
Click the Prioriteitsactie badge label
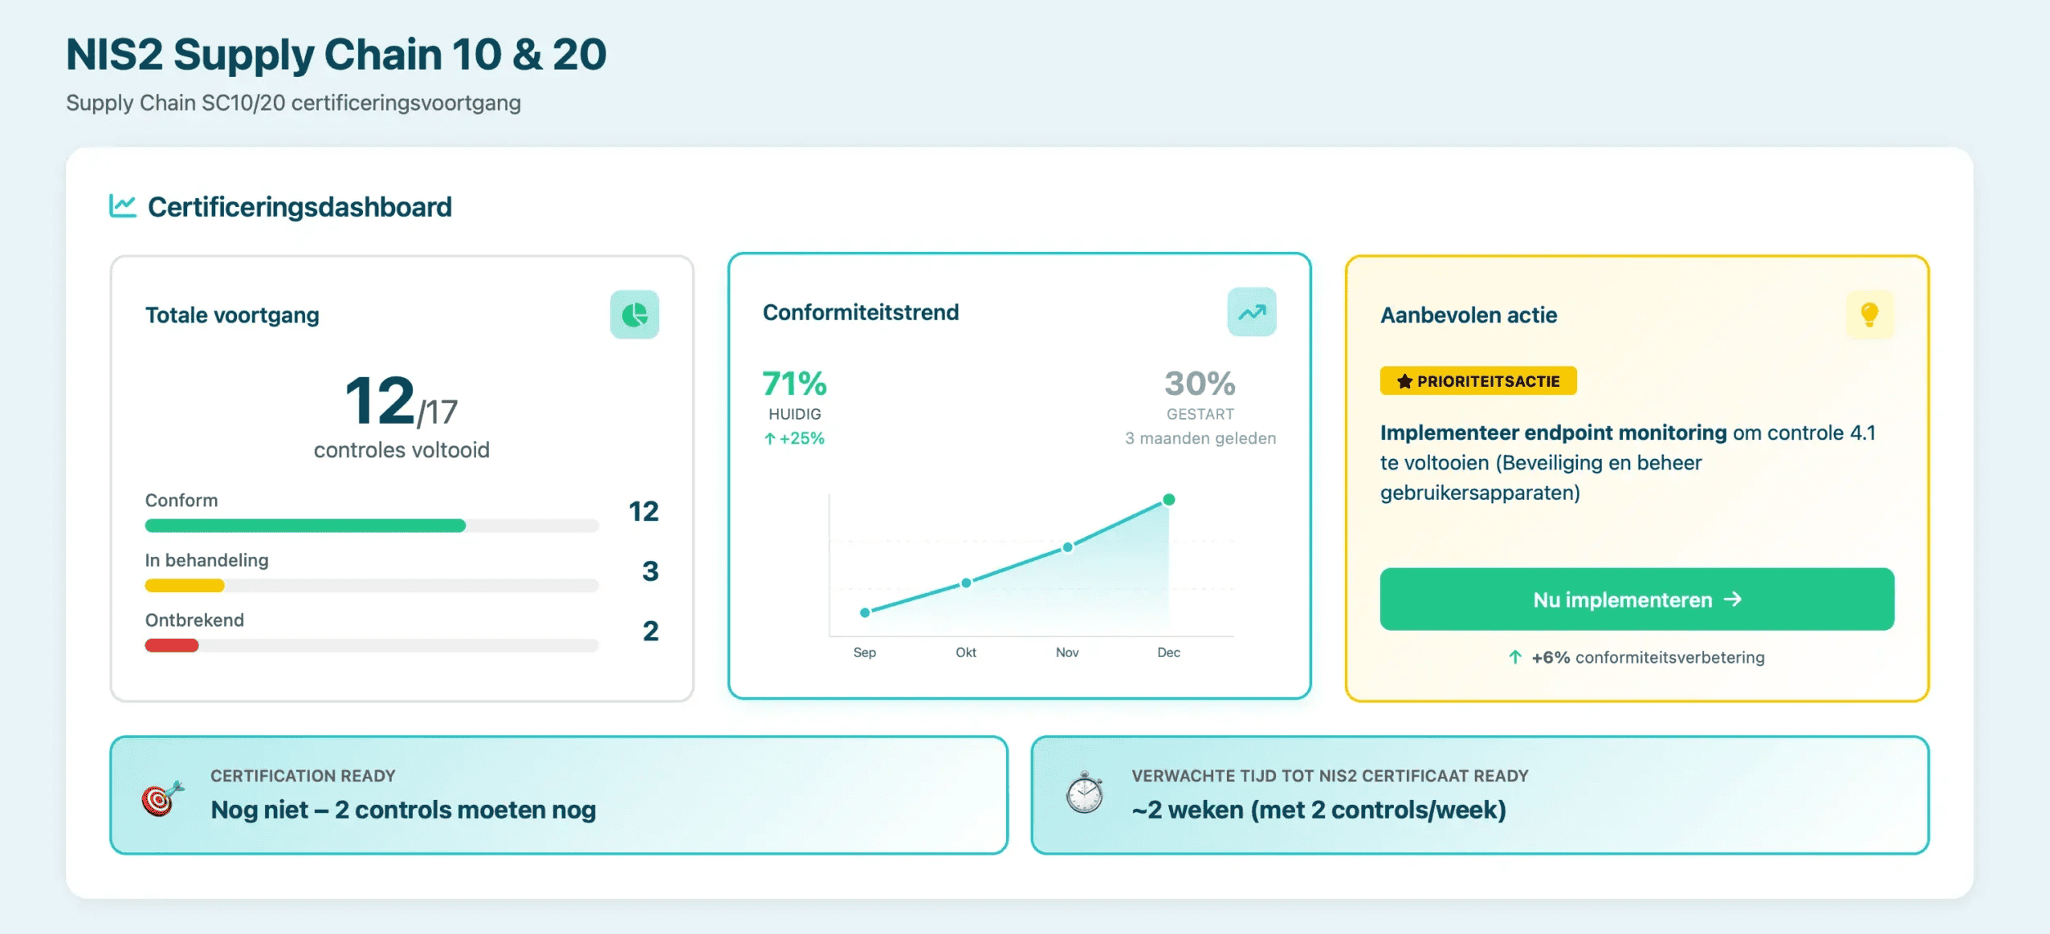coord(1477,380)
